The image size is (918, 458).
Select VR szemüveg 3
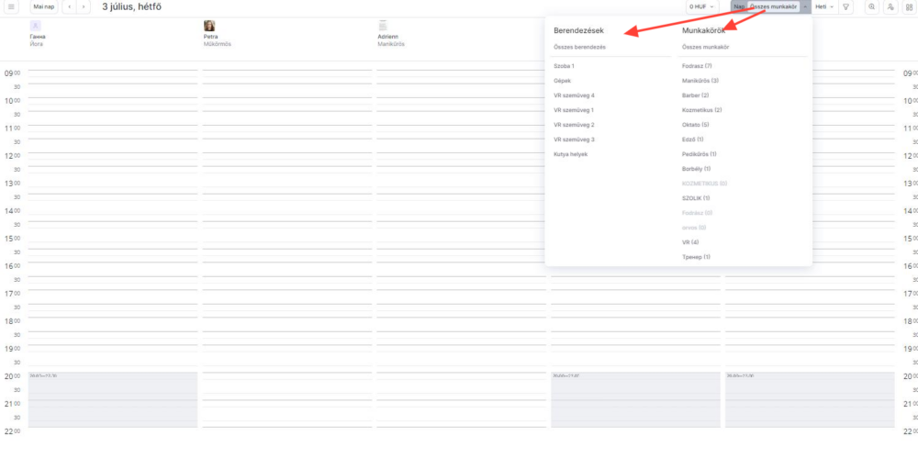click(x=574, y=140)
